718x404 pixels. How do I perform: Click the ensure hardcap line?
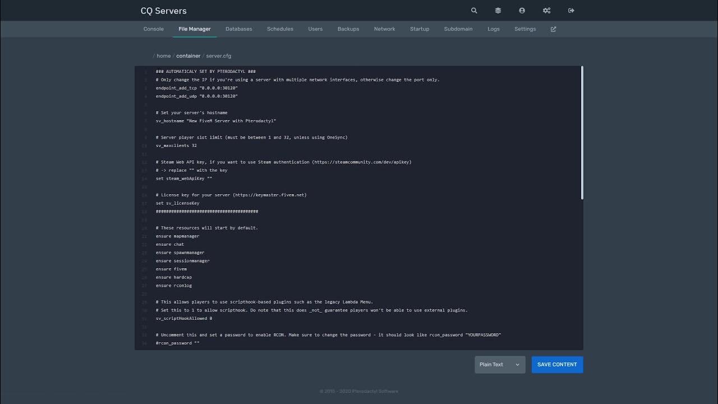click(174, 277)
